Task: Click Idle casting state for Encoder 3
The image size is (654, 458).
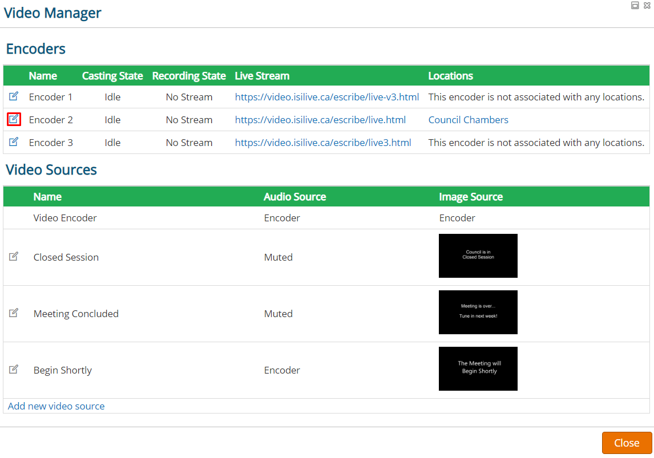Action: pos(112,143)
